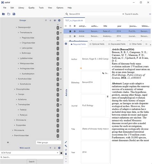Switch to Optional fields tab
152x164 pixels.
click(x=97, y=44)
